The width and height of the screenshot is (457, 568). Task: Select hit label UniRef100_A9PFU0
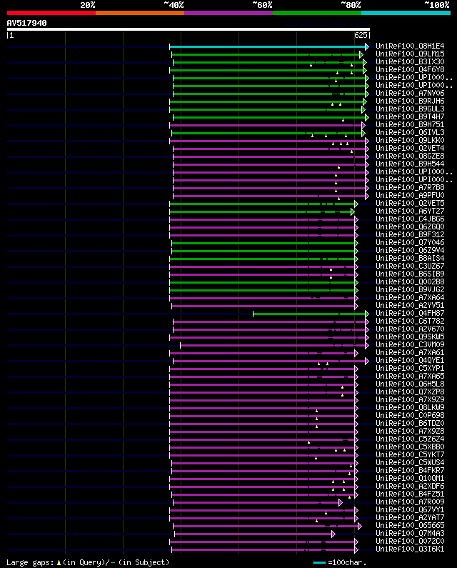point(410,195)
